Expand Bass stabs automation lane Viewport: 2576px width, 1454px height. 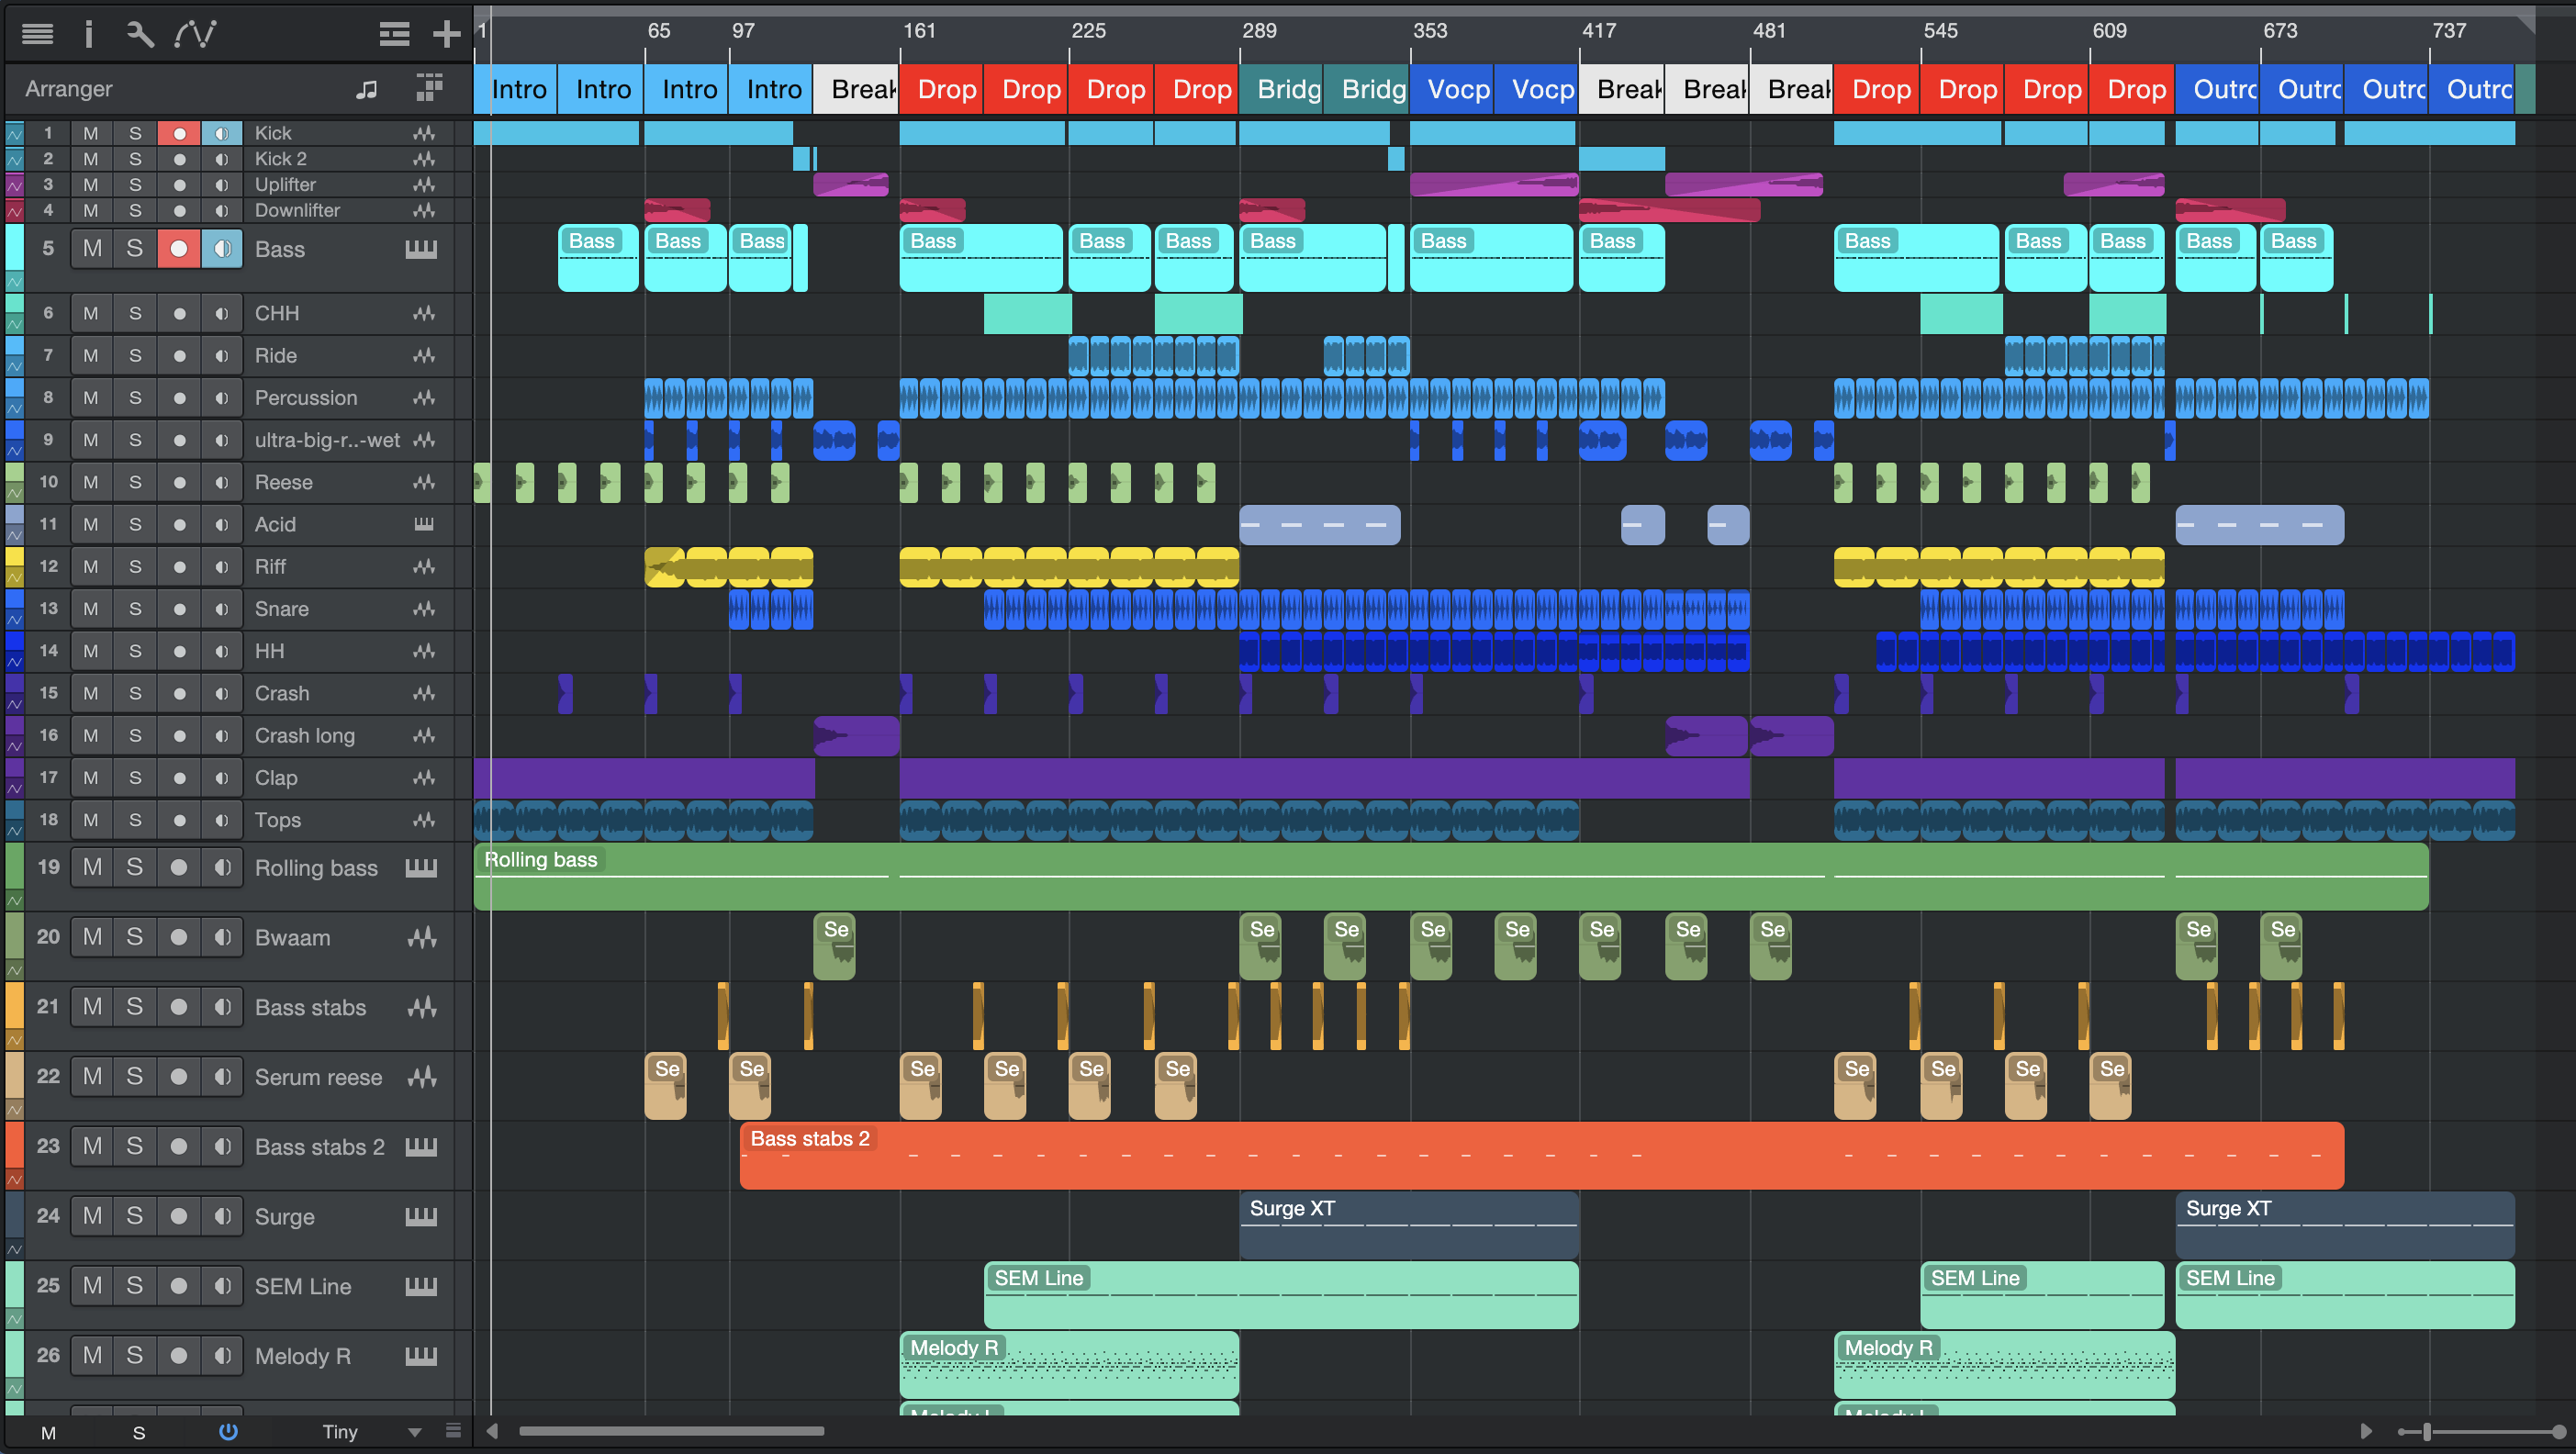coord(14,1040)
